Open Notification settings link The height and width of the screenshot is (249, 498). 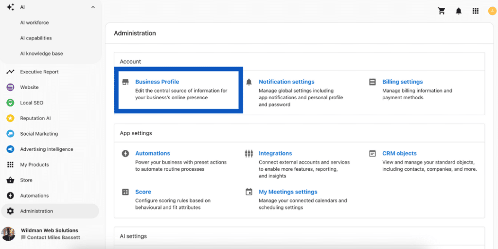pyautogui.click(x=286, y=82)
